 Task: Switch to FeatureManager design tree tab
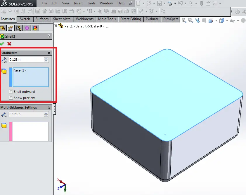[3, 28]
